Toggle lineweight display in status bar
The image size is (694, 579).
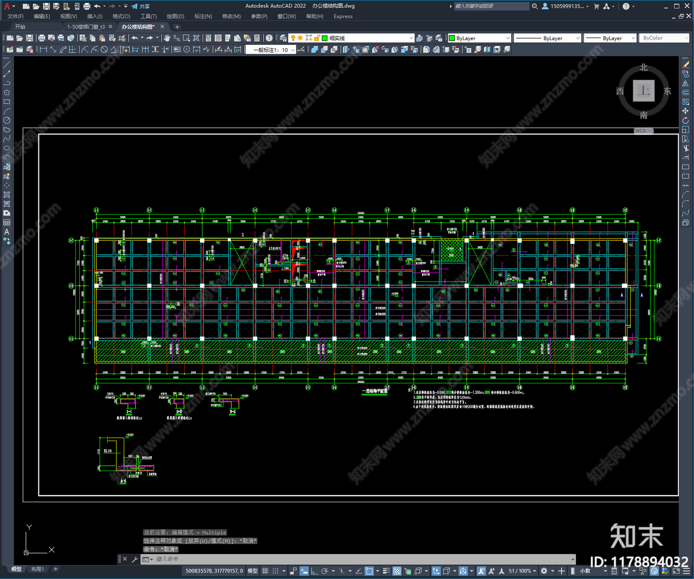click(386, 571)
